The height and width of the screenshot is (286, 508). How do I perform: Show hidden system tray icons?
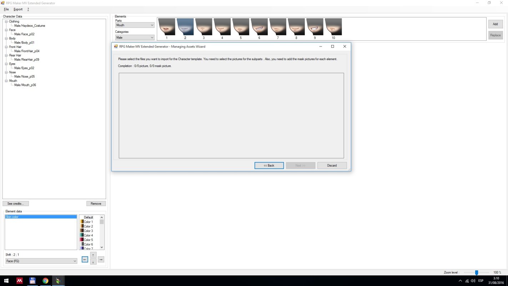point(460,281)
